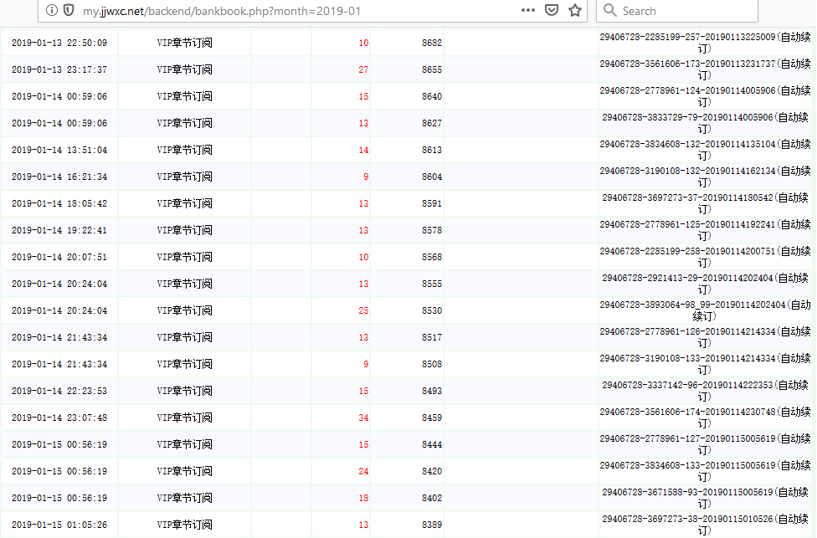Screen dimensions: 817x538
Task: Click balance value 8444
Action: point(432,444)
